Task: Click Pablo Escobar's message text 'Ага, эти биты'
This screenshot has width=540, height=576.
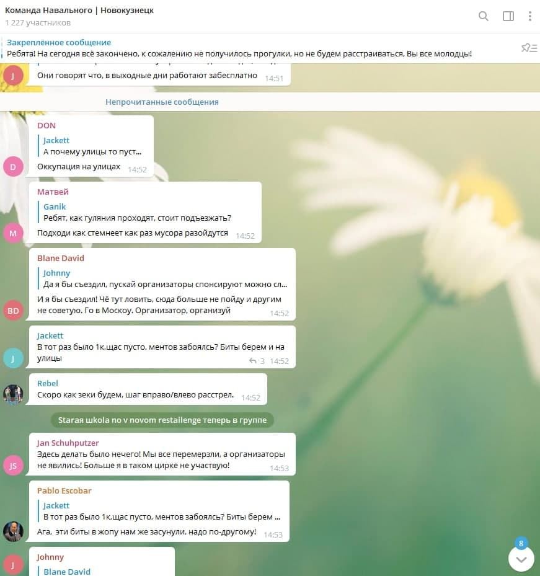Action: tap(146, 531)
